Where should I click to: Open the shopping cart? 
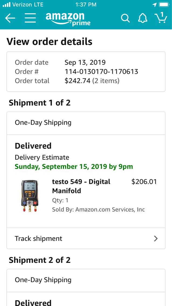tap(161, 18)
